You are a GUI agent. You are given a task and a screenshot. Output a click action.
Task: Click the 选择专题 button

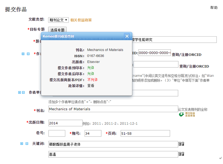pos(58,30)
